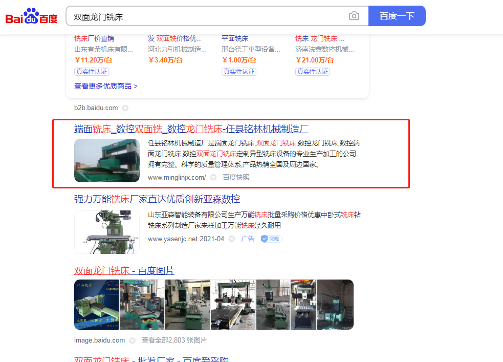Open fourth image of gantry mill
The height and width of the screenshot is (362, 503).
(233, 305)
